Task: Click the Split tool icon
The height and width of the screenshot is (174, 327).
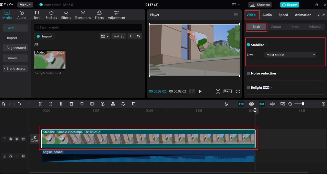Action: (40, 104)
